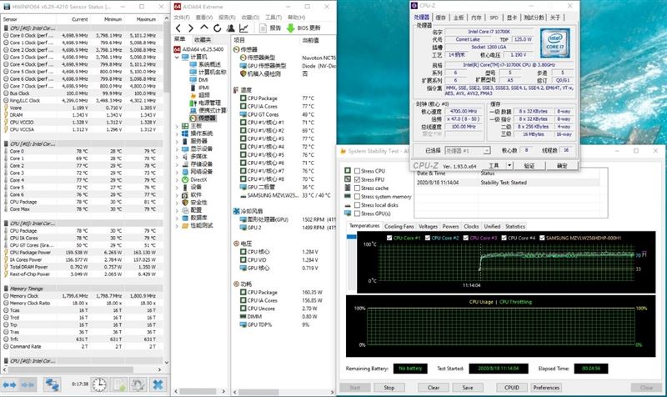Switch to Voltages tab in stability test
This screenshot has height=397, width=667.
[428, 226]
